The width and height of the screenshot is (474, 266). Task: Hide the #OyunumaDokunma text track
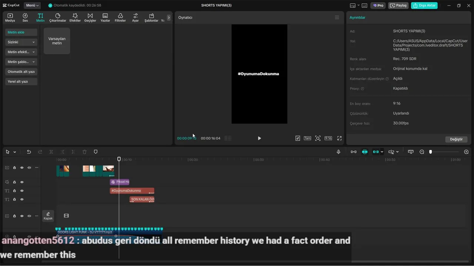point(22,191)
